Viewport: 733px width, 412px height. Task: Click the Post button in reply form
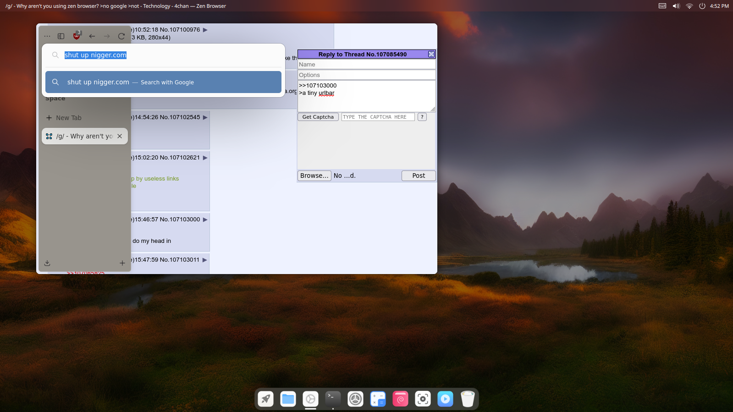tap(418, 176)
